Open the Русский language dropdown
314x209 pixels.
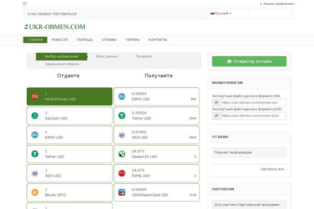tap(221, 14)
